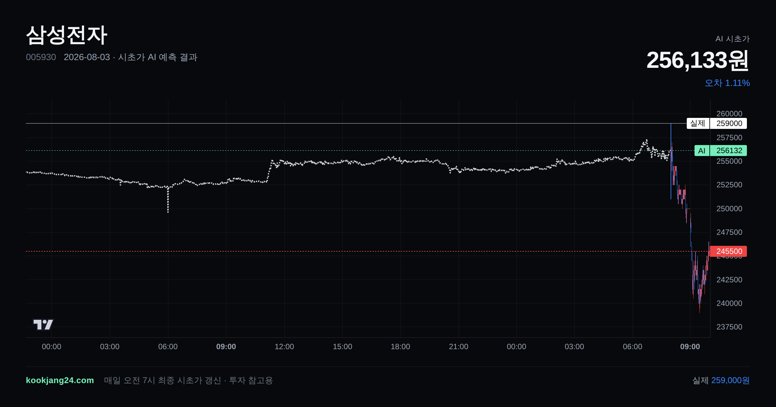Viewport: 776px width, 407px height.
Task: Click the predicted price 256,133원
Action: 698,60
